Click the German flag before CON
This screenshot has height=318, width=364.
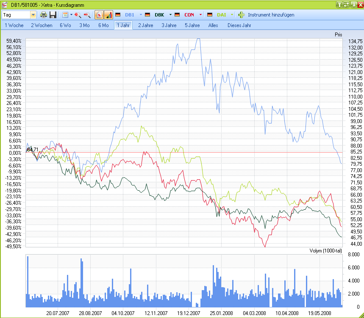click(x=177, y=15)
